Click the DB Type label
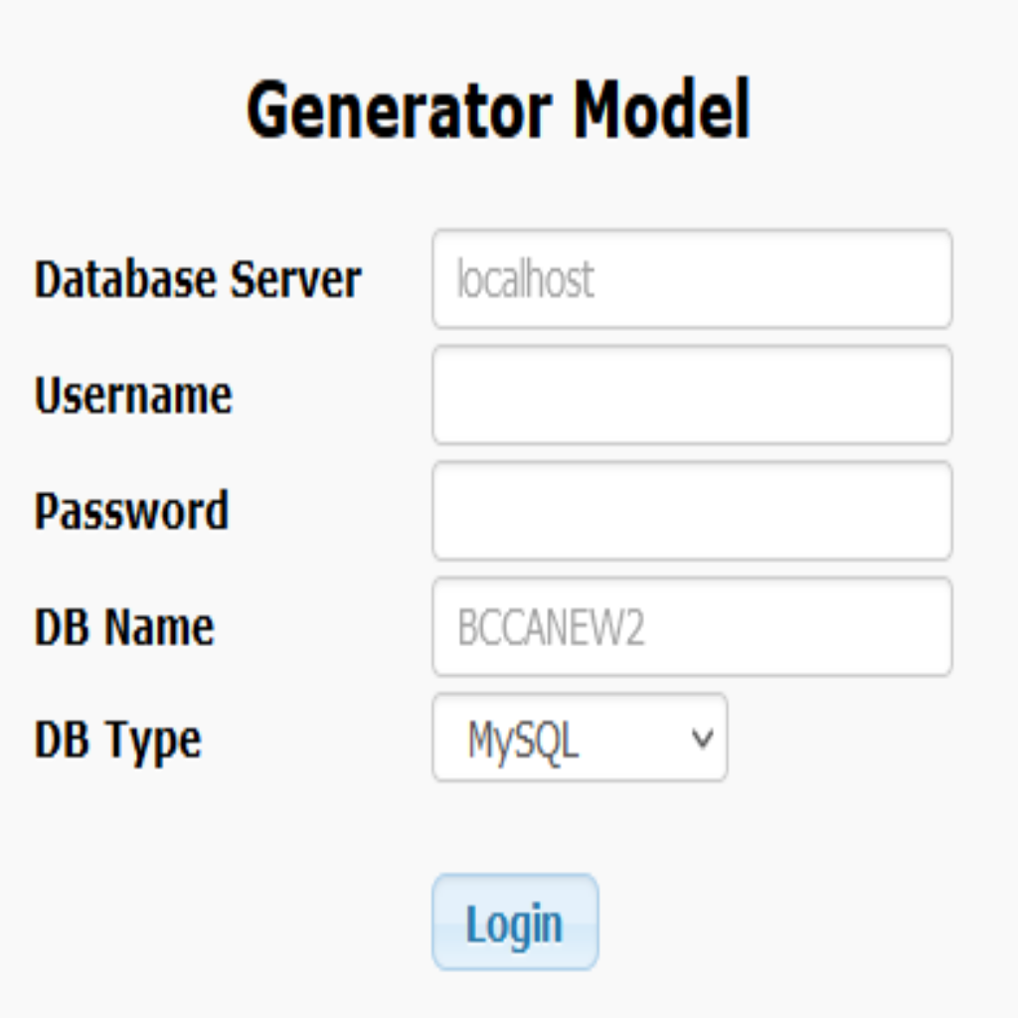The height and width of the screenshot is (1018, 1018). pyautogui.click(x=117, y=741)
